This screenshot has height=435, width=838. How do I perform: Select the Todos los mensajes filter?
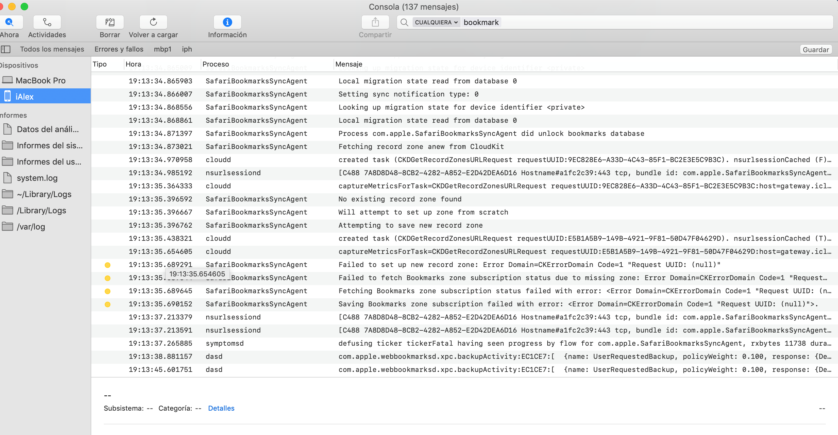pos(52,49)
